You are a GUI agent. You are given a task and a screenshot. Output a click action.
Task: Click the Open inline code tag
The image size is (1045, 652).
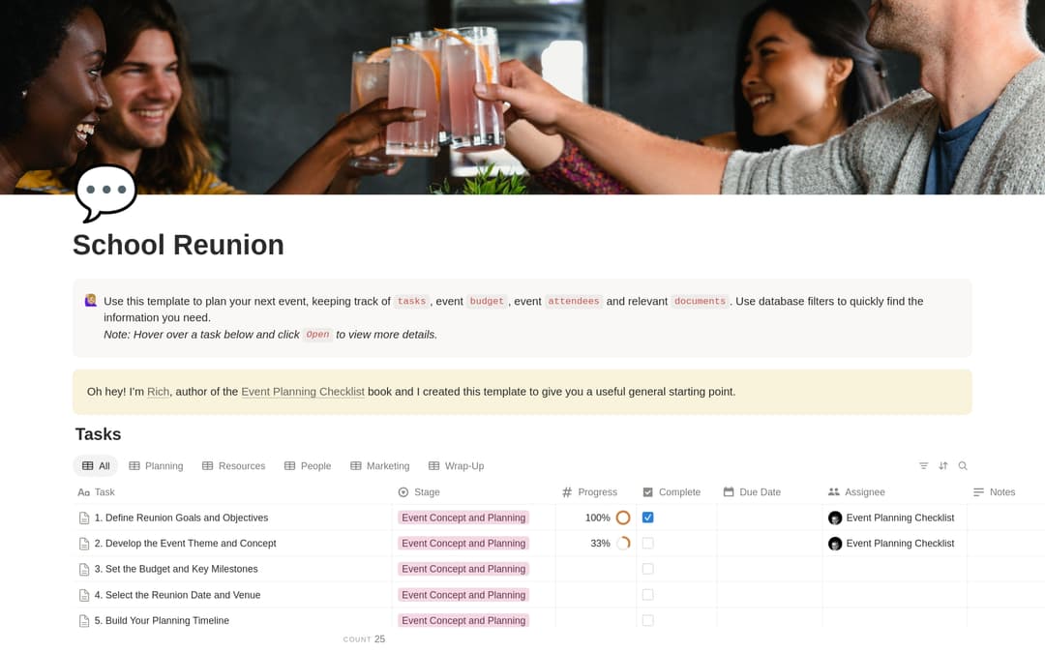pos(318,335)
